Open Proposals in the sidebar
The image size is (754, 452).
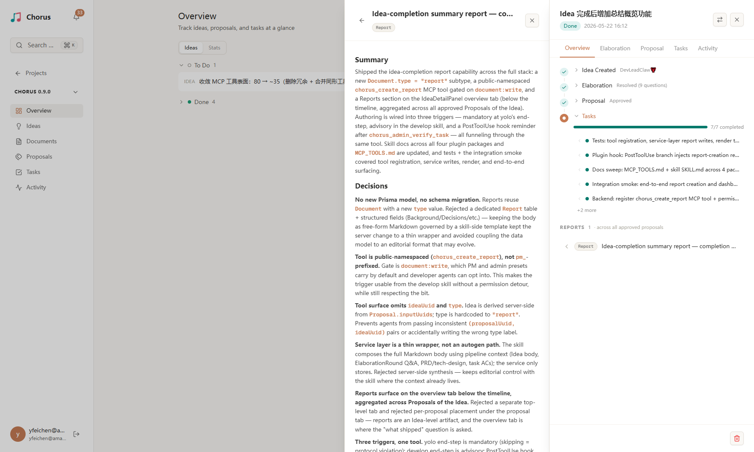(x=47, y=156)
